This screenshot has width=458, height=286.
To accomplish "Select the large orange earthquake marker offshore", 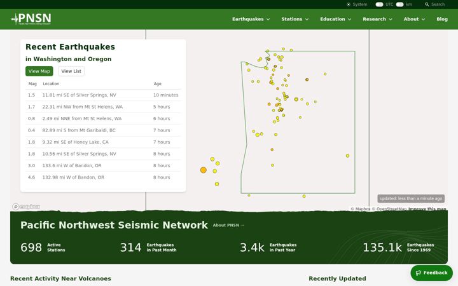I will [x=204, y=170].
